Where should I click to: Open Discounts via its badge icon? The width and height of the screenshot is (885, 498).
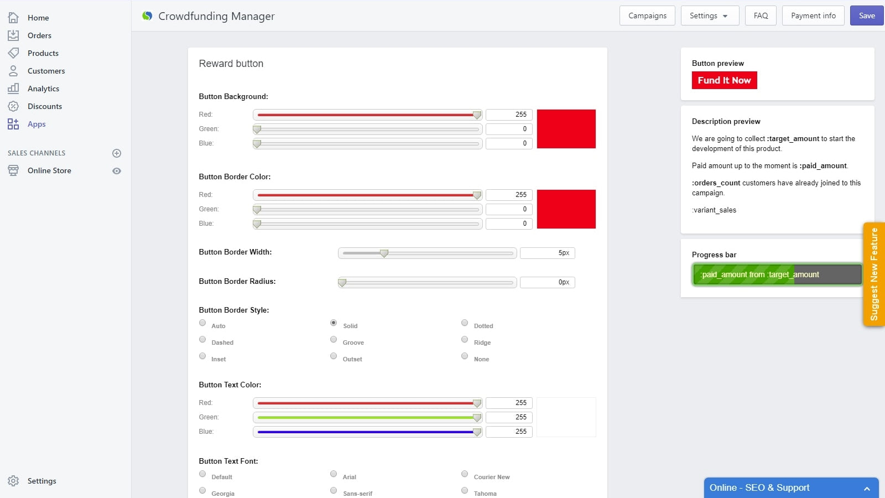13,106
